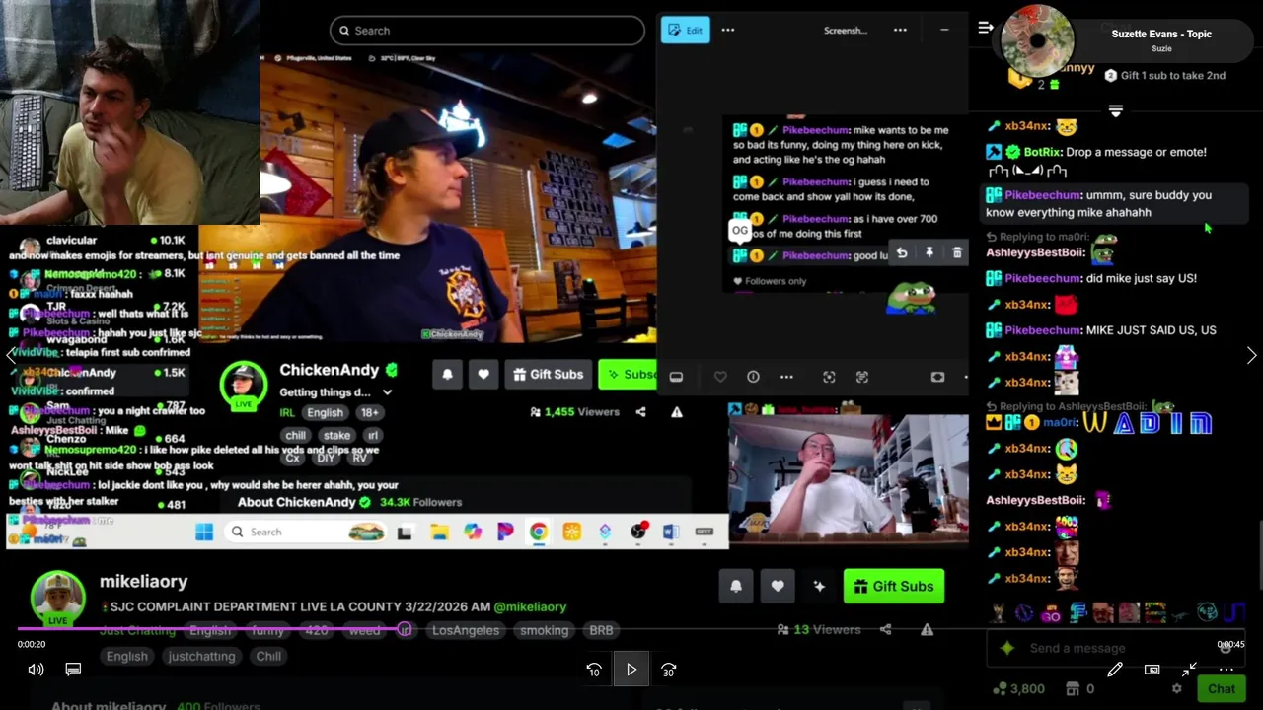Open the LosAngeles tag
The image size is (1263, 710).
[466, 630]
